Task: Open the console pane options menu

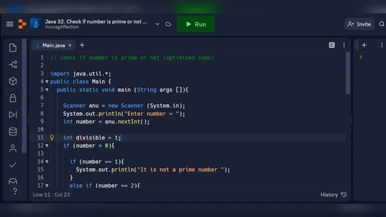Action: pyautogui.click(x=382, y=45)
